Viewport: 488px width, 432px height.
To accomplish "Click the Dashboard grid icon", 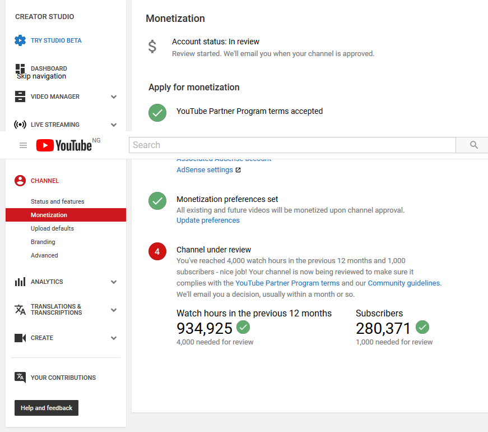I will click(x=20, y=68).
